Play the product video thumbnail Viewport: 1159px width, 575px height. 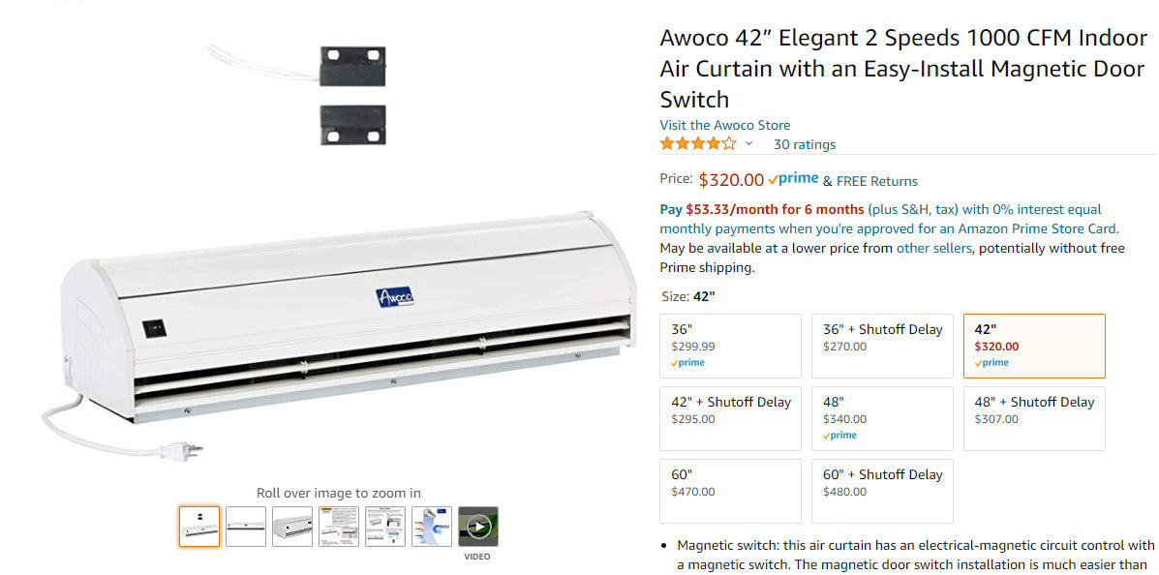(478, 527)
